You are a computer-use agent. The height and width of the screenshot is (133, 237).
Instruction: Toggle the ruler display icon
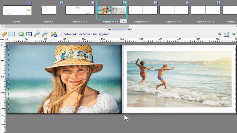pos(4,34)
